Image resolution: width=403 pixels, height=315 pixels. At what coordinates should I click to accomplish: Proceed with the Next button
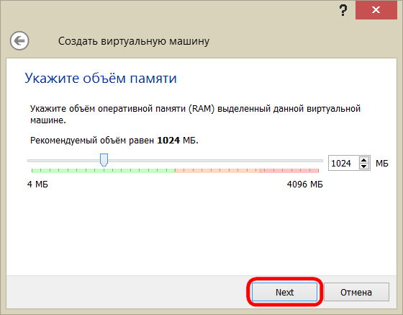tap(284, 292)
